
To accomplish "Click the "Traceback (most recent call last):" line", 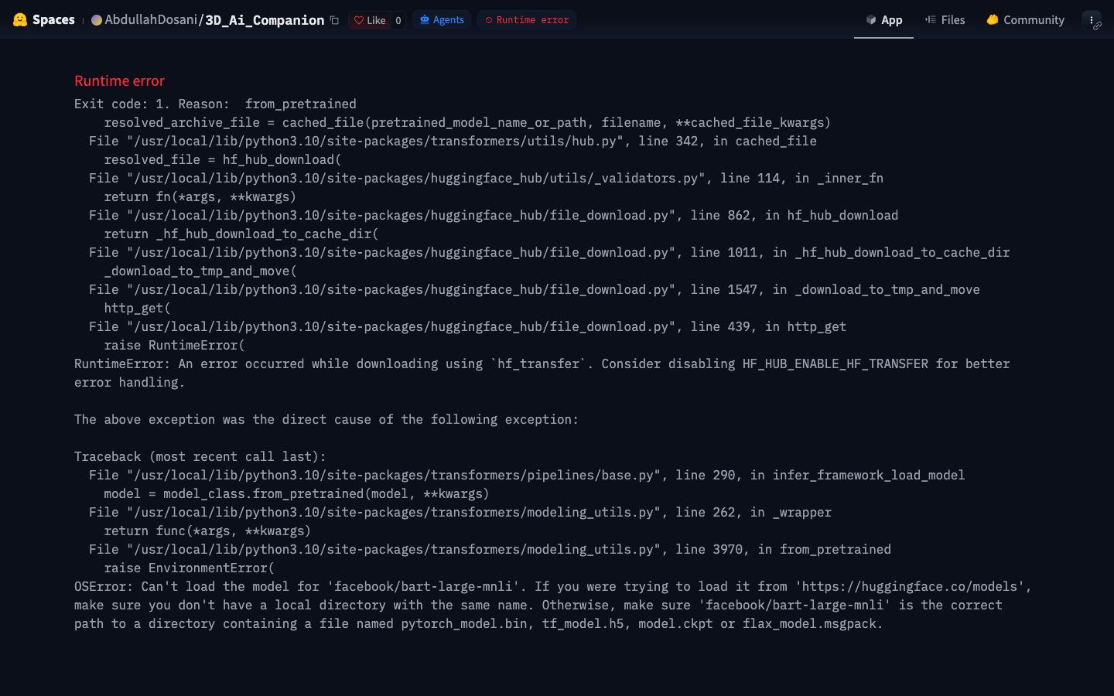I will click(200, 456).
